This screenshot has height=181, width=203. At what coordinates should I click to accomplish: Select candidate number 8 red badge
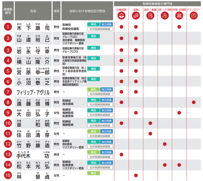pyautogui.click(x=8, y=102)
